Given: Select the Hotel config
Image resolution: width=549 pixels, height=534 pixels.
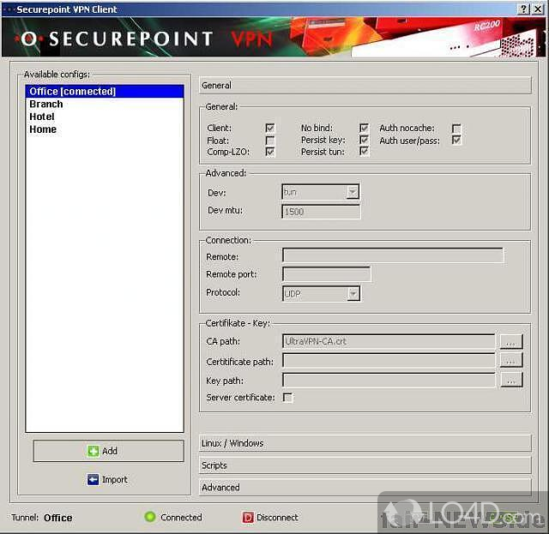Looking at the screenshot, I should pyautogui.click(x=105, y=117).
